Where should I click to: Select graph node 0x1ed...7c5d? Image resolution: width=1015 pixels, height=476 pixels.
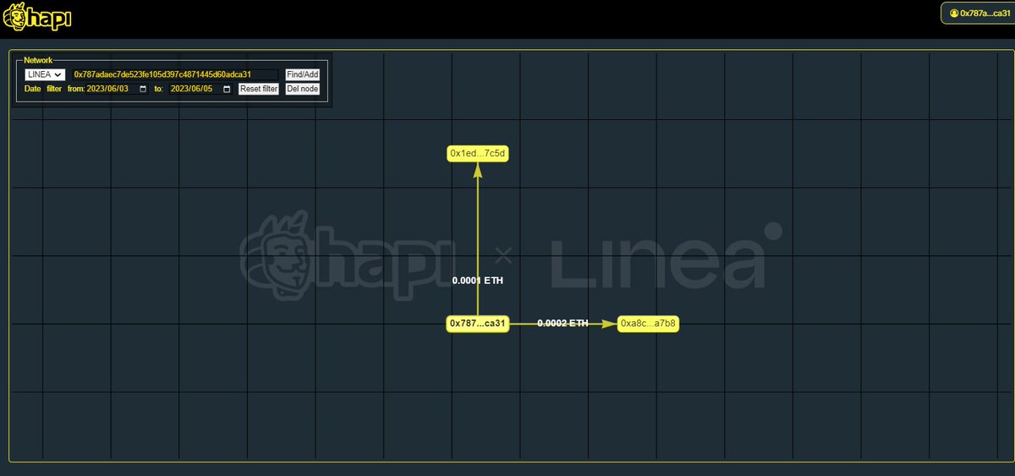478,153
